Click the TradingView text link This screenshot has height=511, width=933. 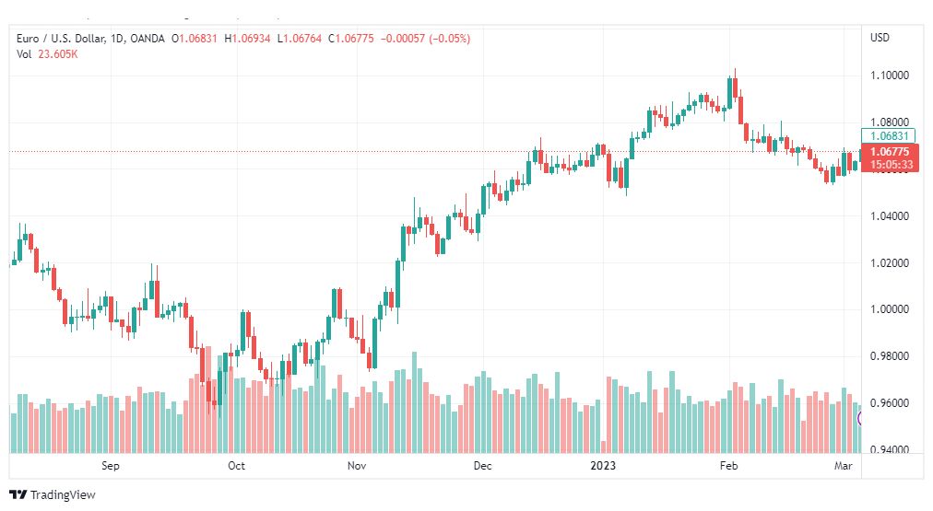coord(63,494)
